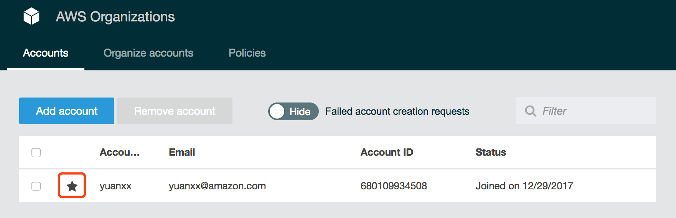Sort by the Account ID column header
Image resolution: width=676 pixels, height=218 pixels.
[x=387, y=153]
